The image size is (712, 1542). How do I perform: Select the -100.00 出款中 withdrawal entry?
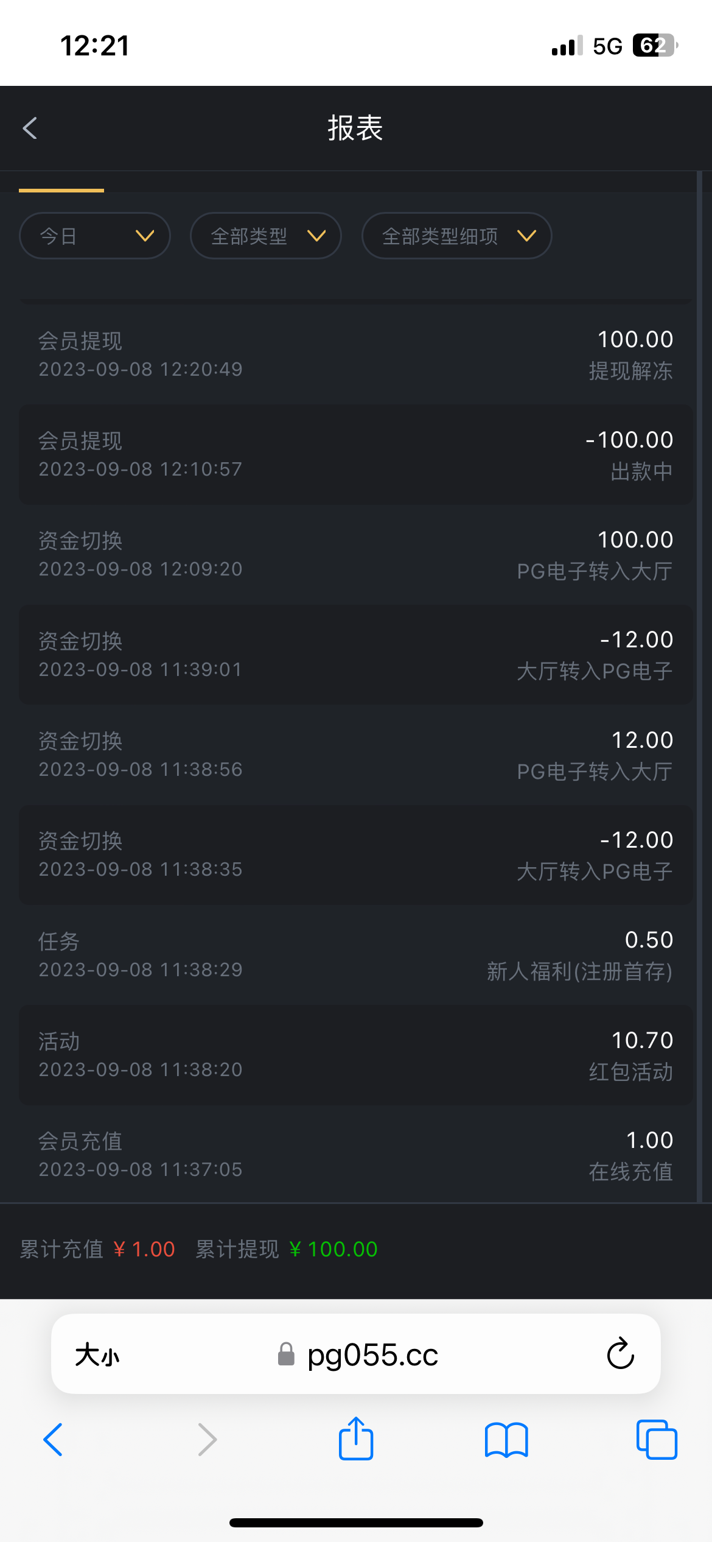(356, 454)
